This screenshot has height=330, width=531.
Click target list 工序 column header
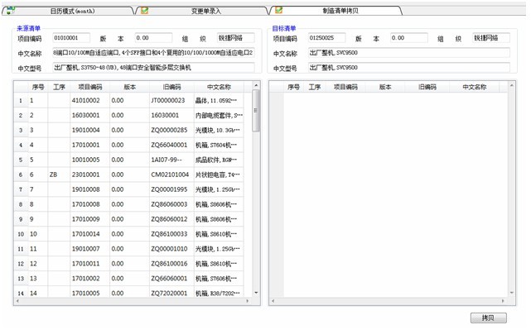coord(314,87)
